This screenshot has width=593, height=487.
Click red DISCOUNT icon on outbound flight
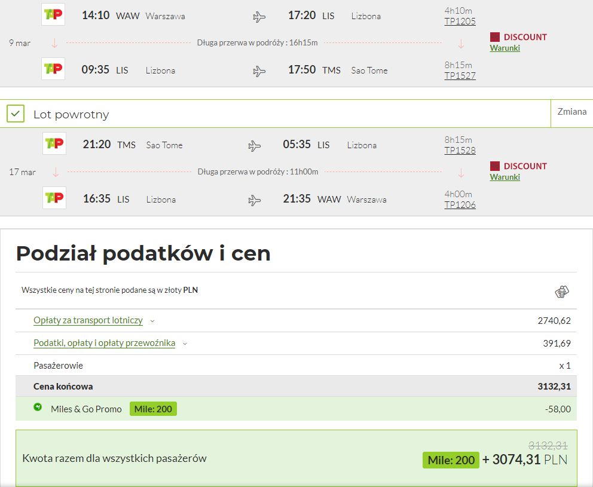pos(495,37)
